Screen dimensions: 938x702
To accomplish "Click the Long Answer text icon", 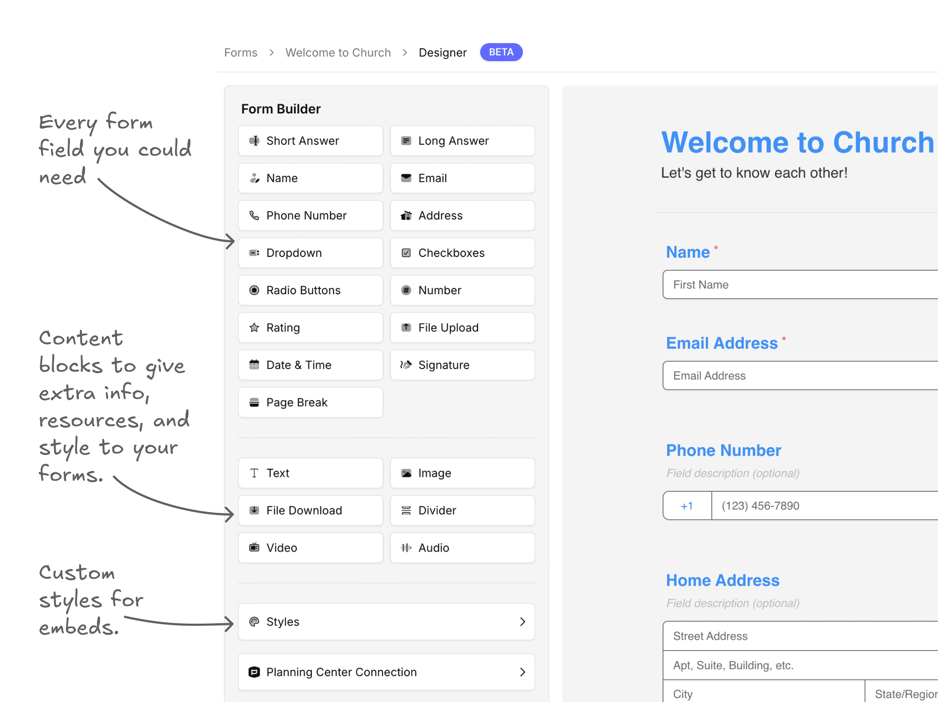I will coord(406,141).
